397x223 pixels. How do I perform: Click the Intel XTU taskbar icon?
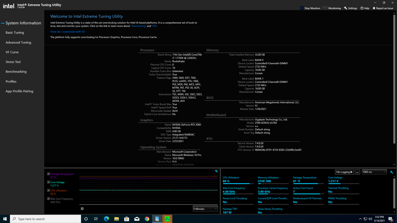coord(157,219)
